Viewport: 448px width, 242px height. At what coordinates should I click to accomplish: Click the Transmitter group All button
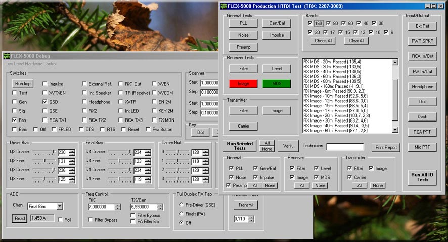click(360, 185)
